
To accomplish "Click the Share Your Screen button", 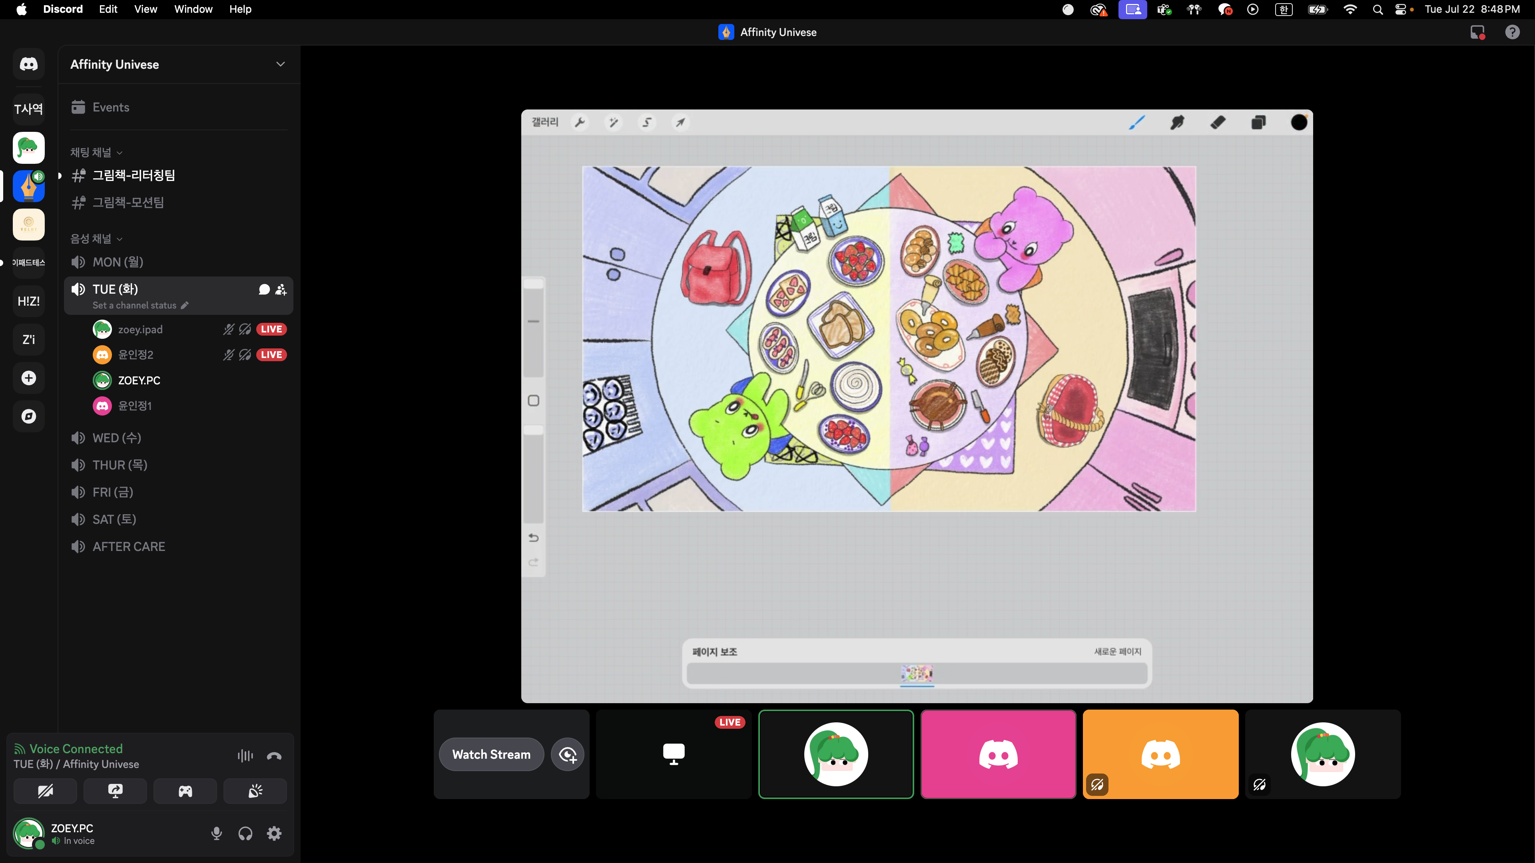I will 115,791.
